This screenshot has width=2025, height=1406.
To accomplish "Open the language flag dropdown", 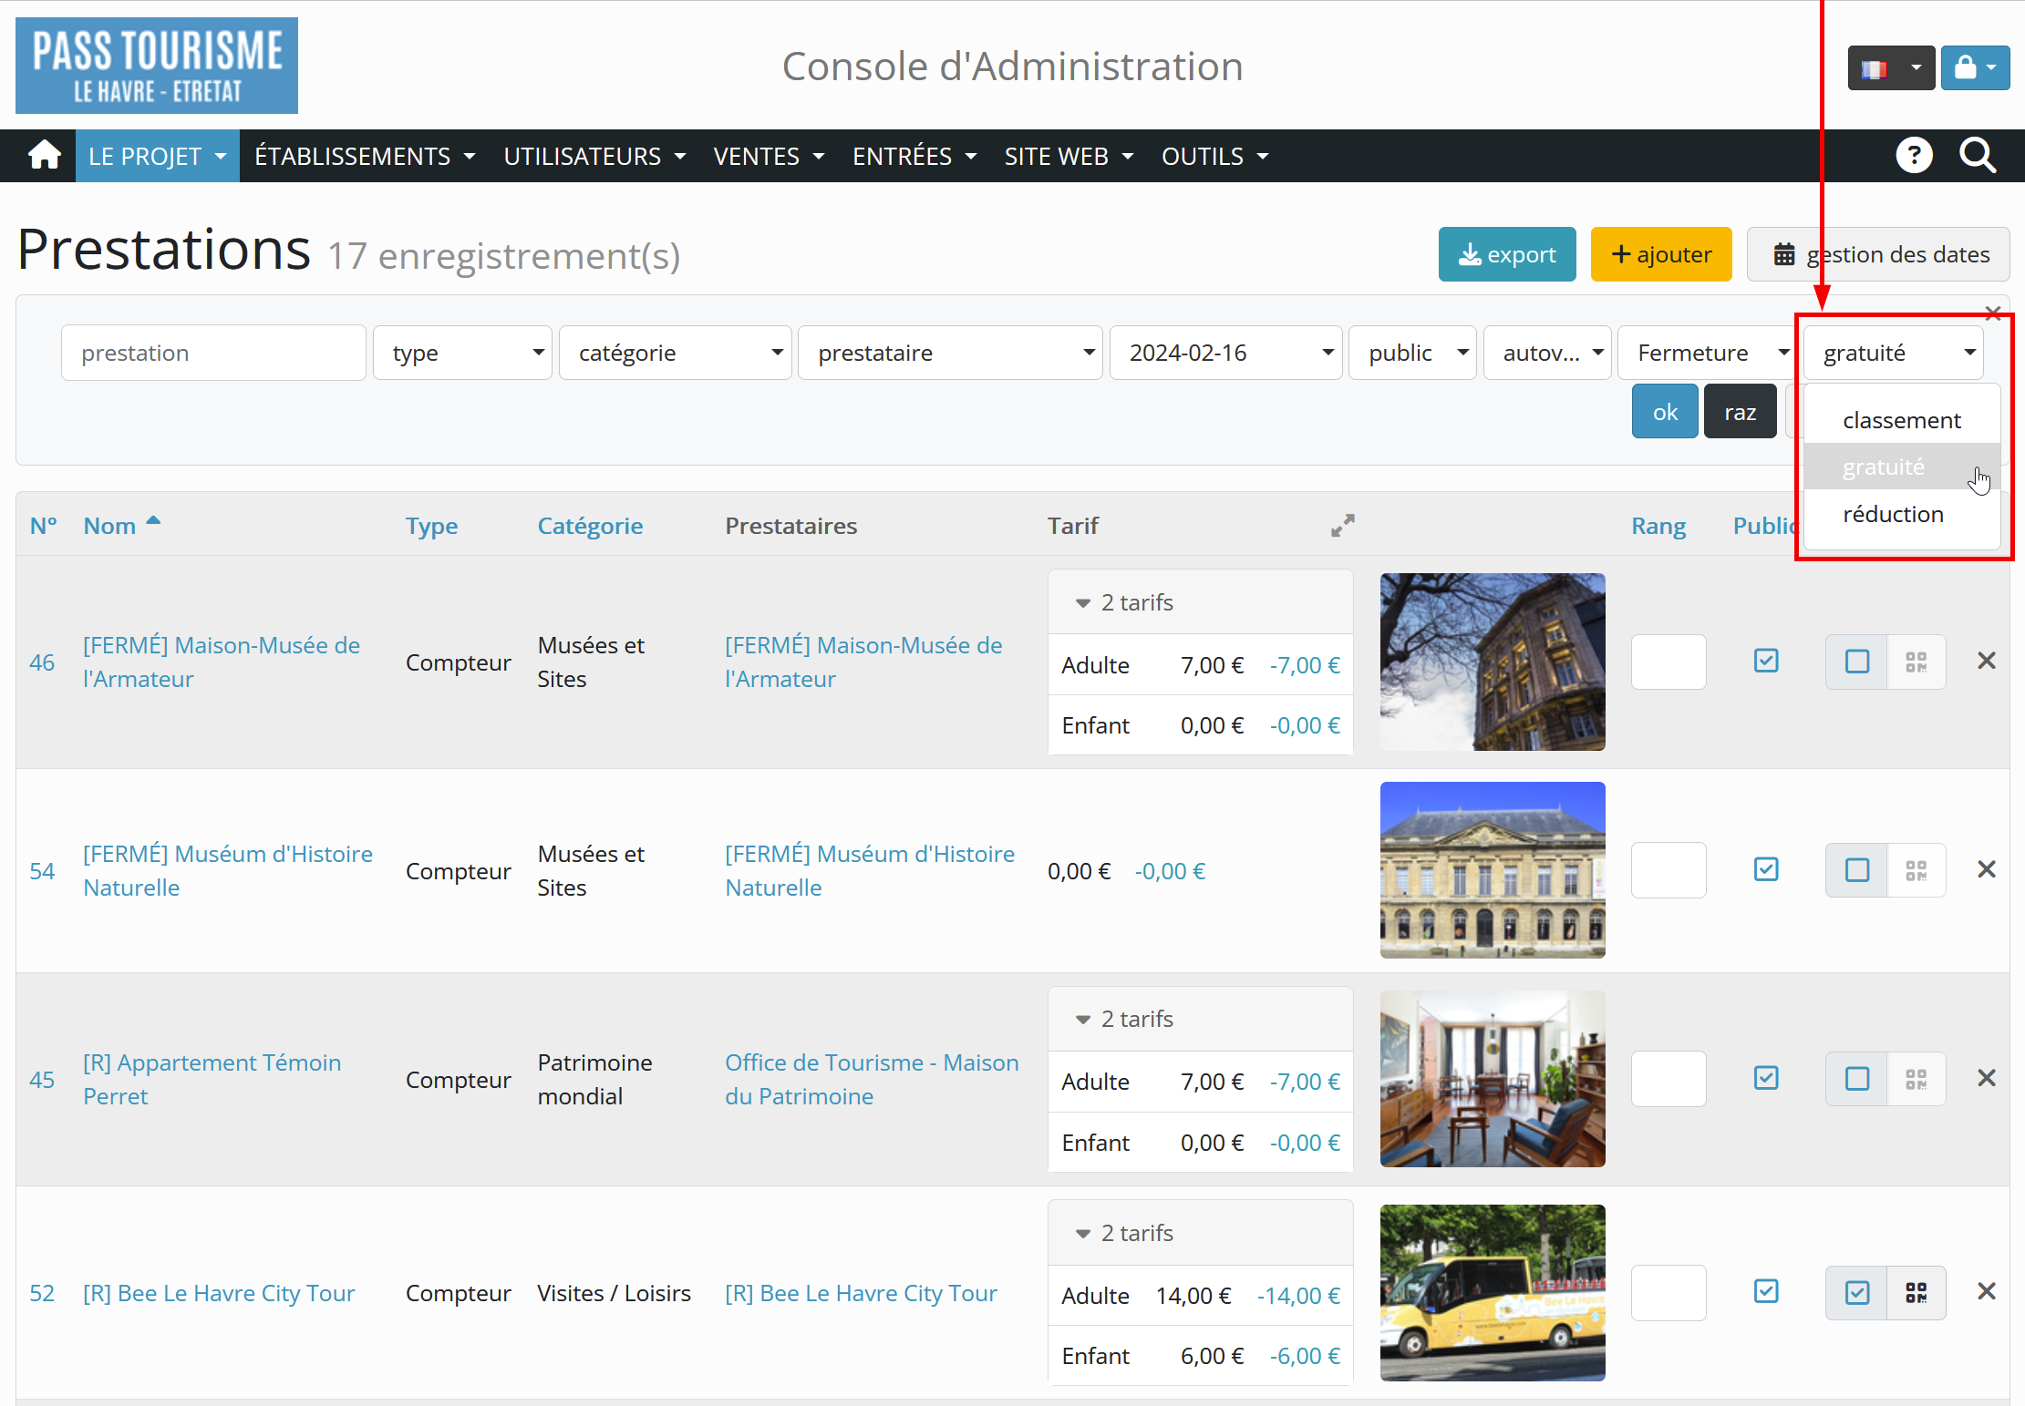I will (x=1890, y=68).
